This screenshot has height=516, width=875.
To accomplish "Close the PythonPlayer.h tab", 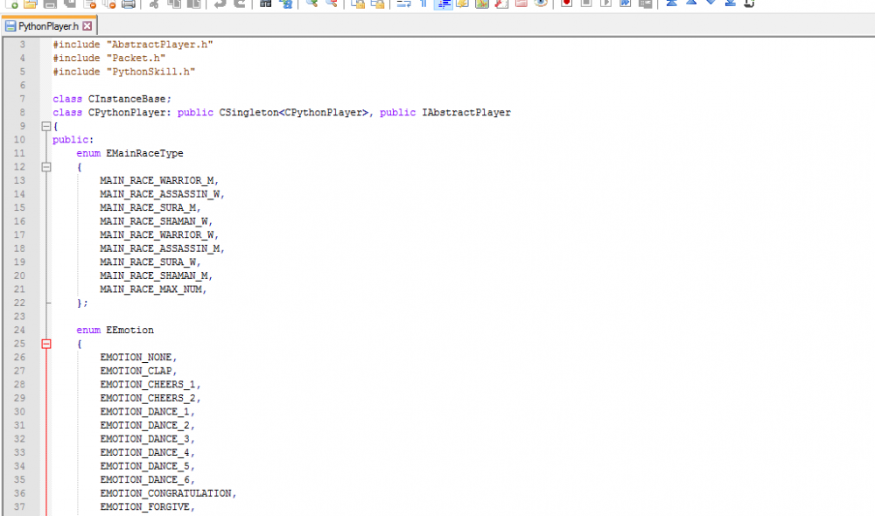I will tap(87, 26).
